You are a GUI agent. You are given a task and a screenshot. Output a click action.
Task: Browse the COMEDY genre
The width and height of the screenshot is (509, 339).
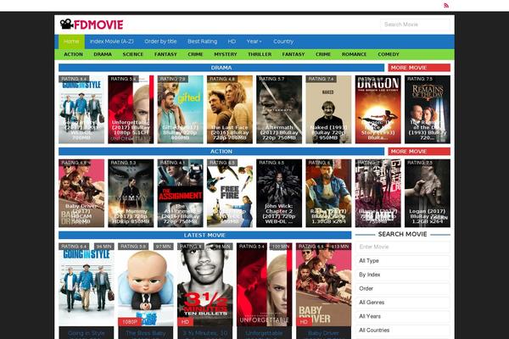point(389,54)
